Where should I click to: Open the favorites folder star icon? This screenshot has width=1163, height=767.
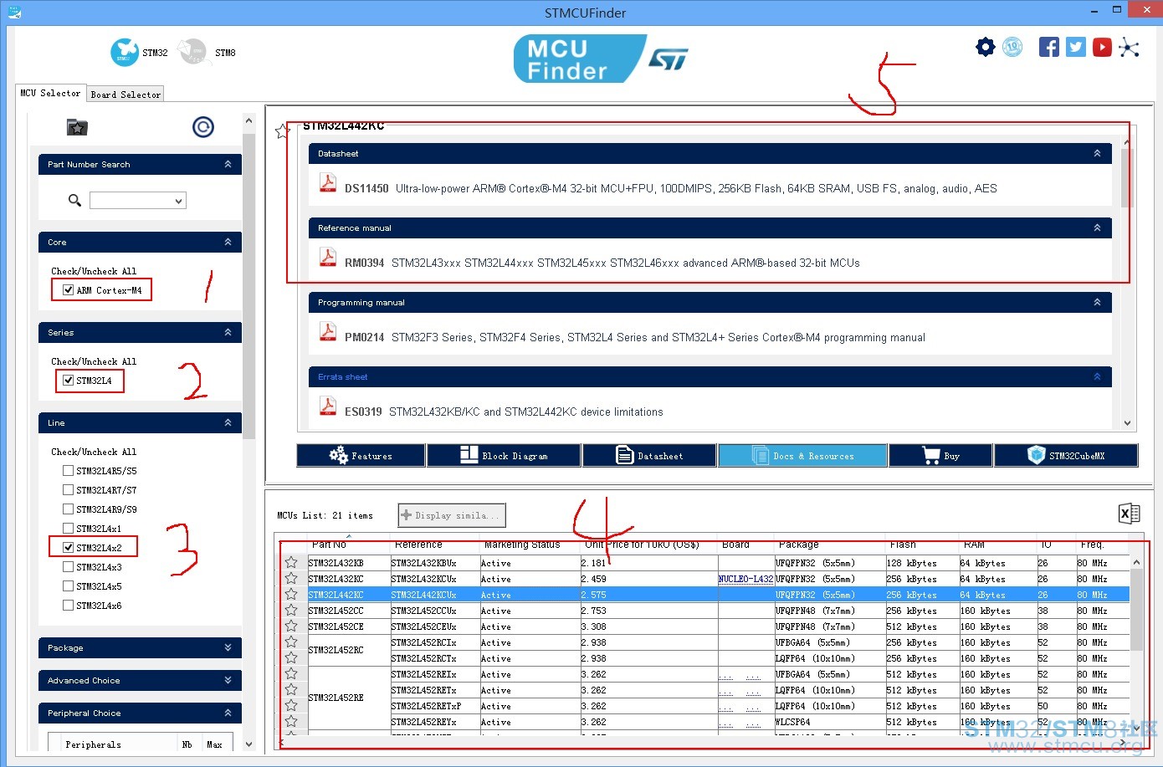[x=77, y=127]
